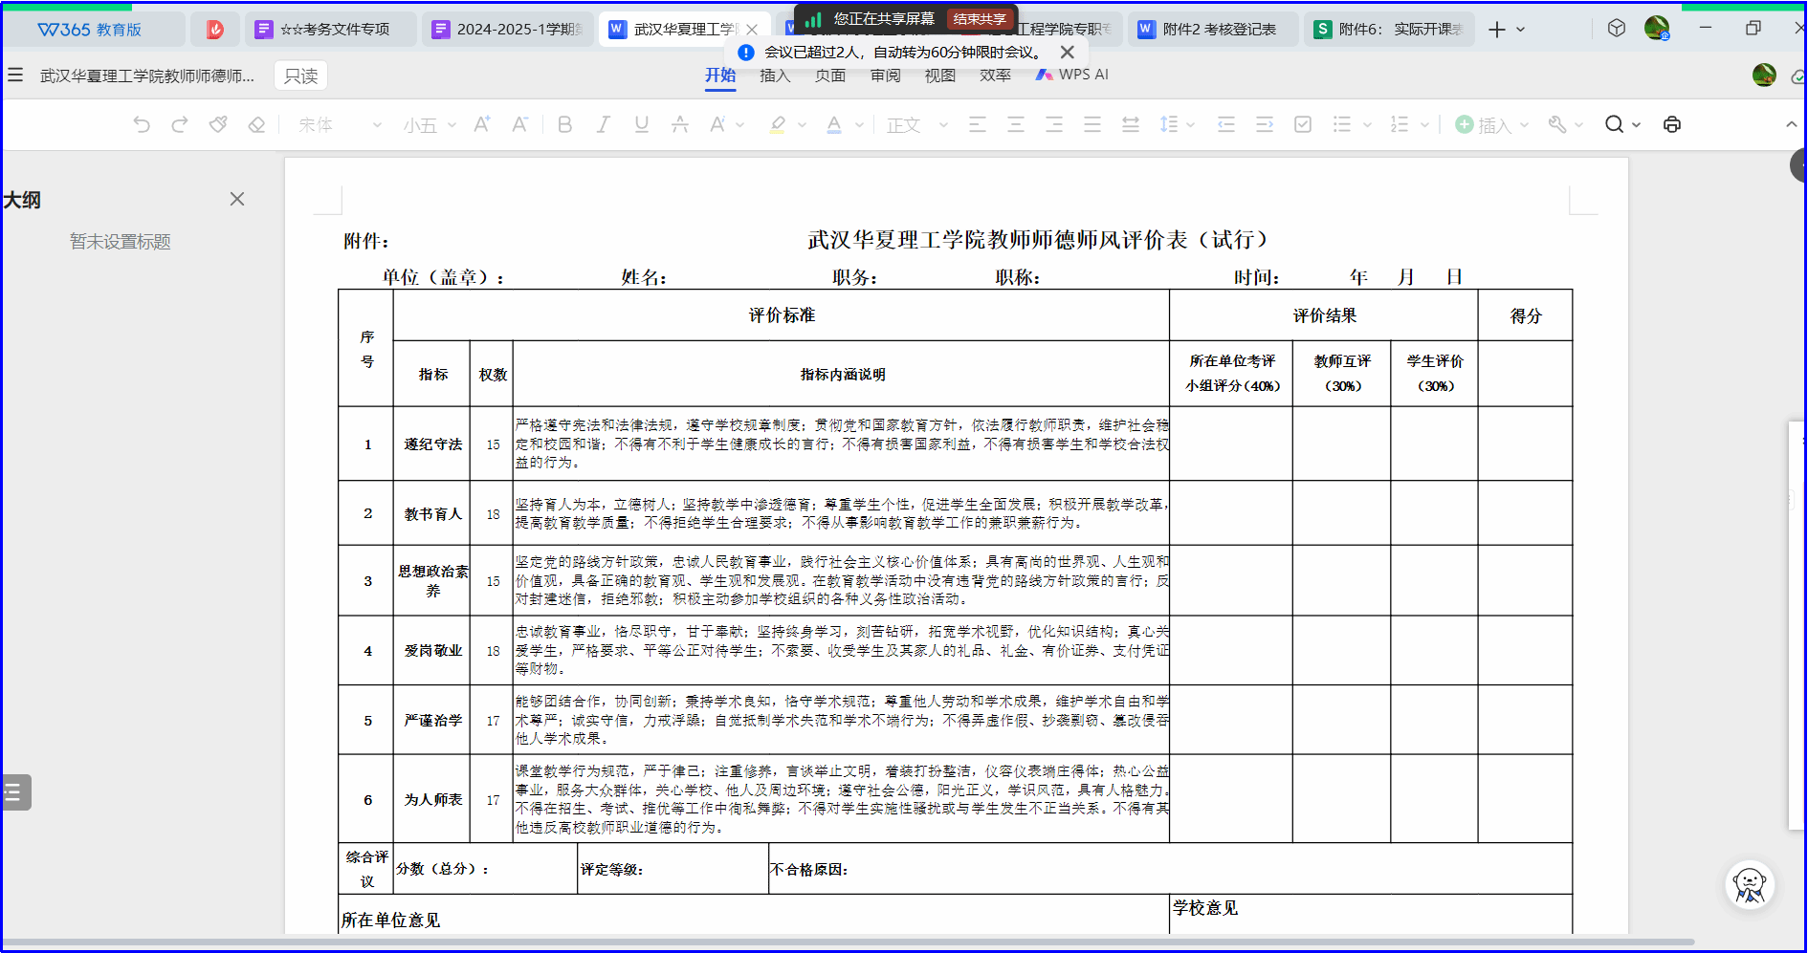Toggle bold formatting
The height and width of the screenshot is (953, 1808).
[x=564, y=124]
